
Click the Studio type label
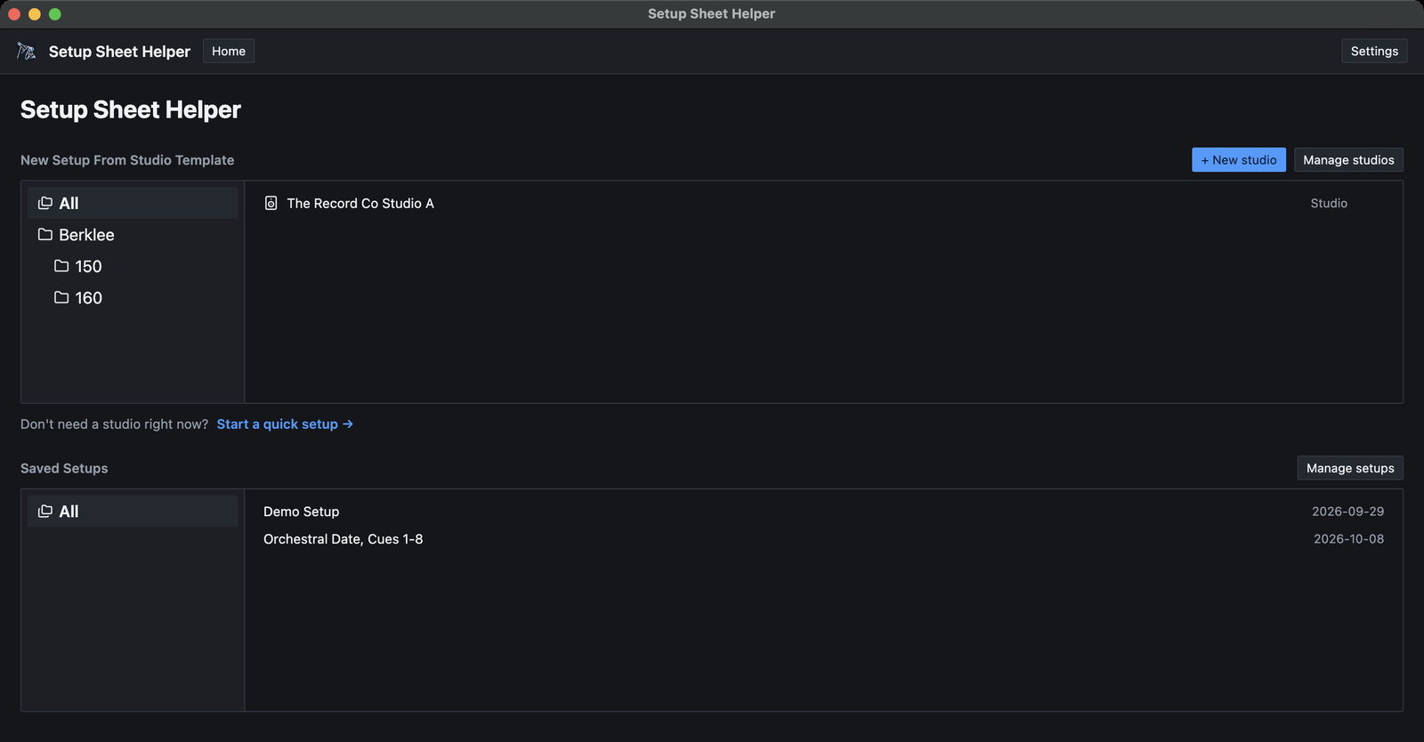(1329, 204)
